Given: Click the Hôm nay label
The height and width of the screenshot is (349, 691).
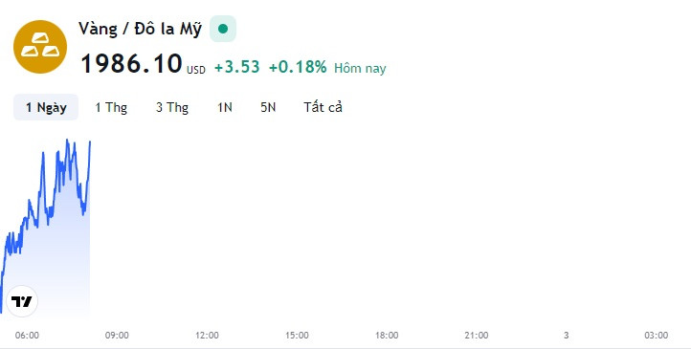Looking at the screenshot, I should pos(360,68).
